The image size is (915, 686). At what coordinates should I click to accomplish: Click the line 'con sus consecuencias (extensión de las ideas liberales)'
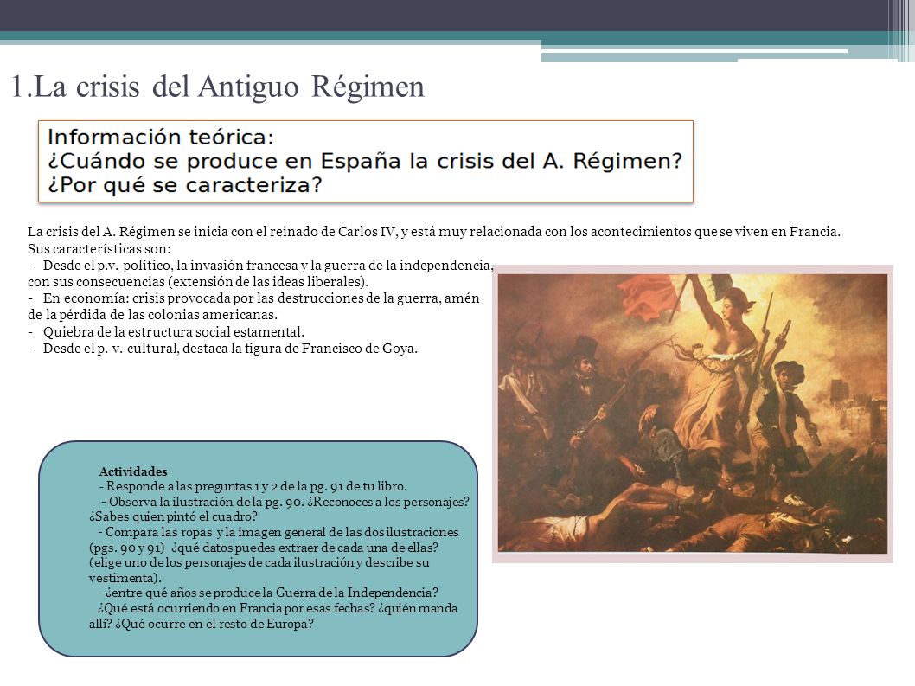[198, 282]
